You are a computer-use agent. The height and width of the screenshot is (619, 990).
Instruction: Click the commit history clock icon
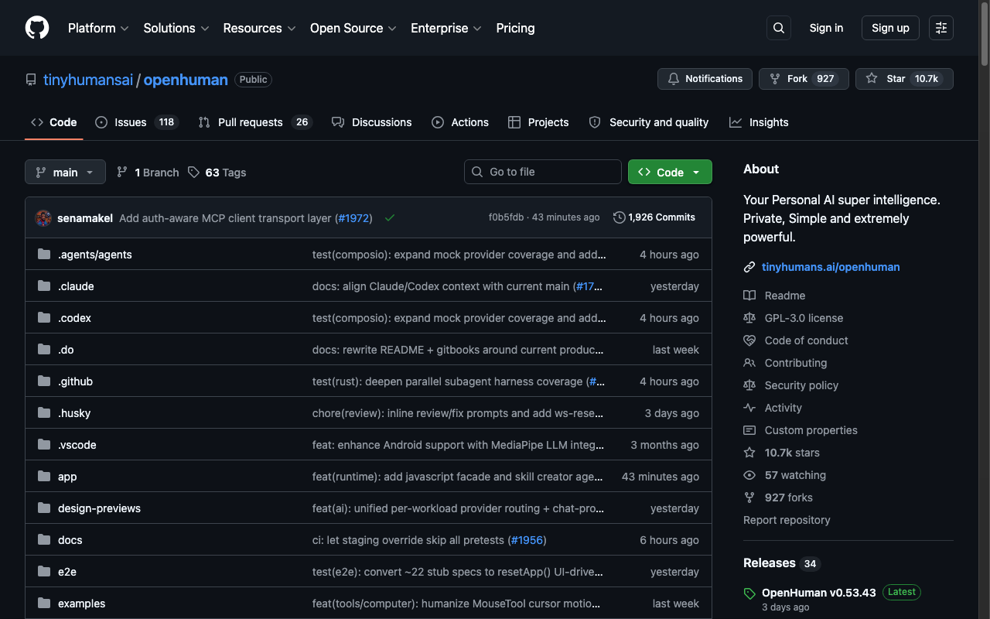point(619,217)
